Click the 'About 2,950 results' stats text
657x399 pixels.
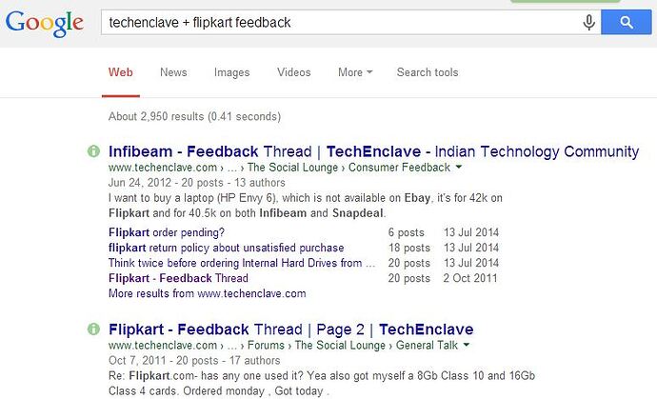click(194, 116)
